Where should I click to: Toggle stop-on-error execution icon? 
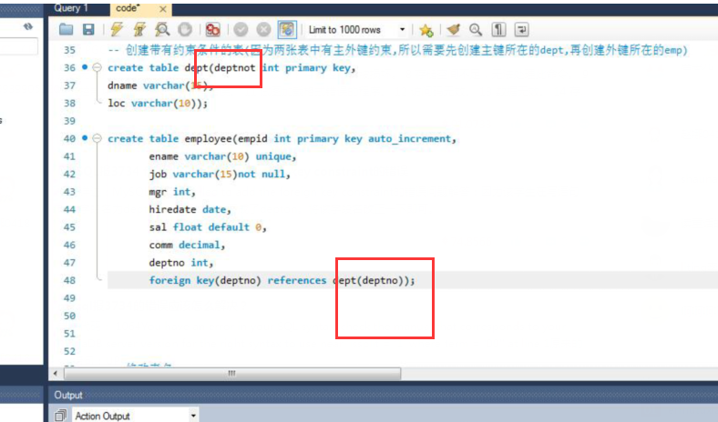pos(212,30)
